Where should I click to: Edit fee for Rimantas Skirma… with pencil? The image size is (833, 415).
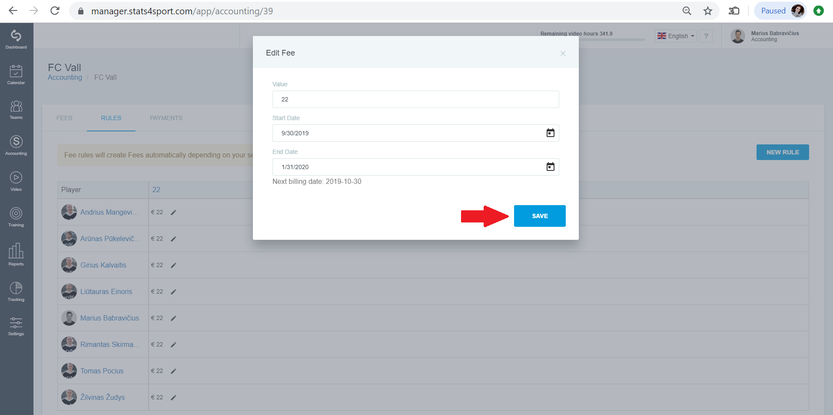click(173, 345)
